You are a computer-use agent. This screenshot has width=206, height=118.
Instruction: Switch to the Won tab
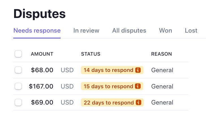pos(166,31)
